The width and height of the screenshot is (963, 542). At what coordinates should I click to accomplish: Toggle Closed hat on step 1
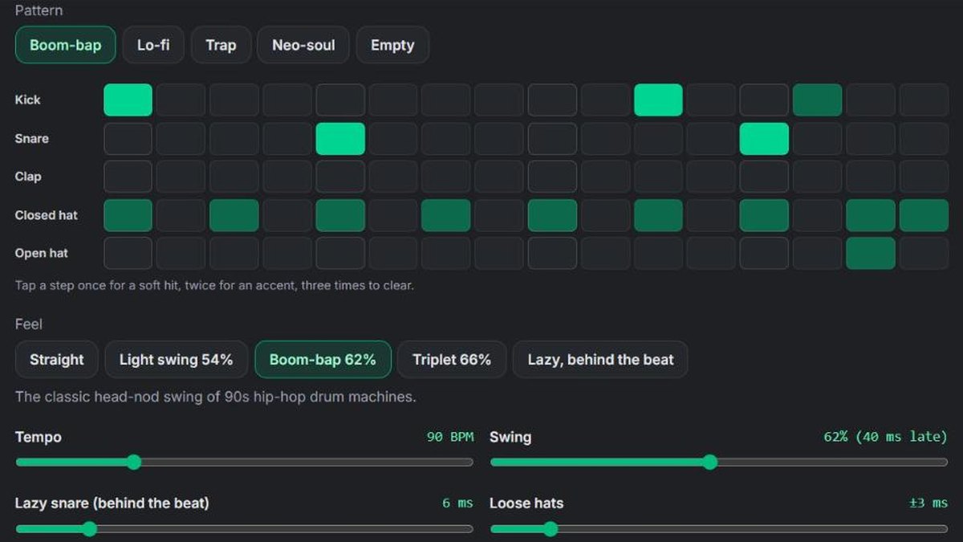tap(128, 215)
